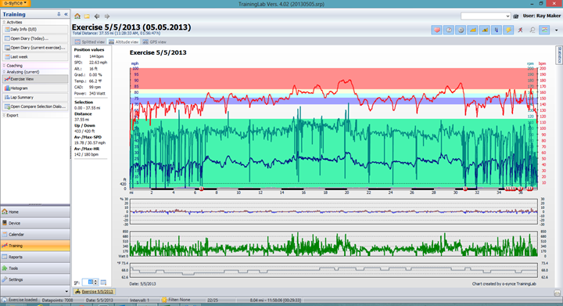Open the Tools navigation section
This screenshot has height=306, width=563.
pyautogui.click(x=35, y=268)
